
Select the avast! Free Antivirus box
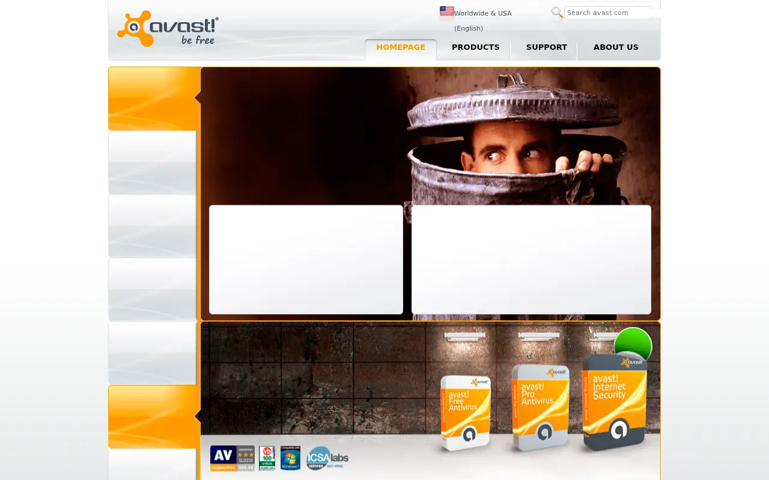466,413
